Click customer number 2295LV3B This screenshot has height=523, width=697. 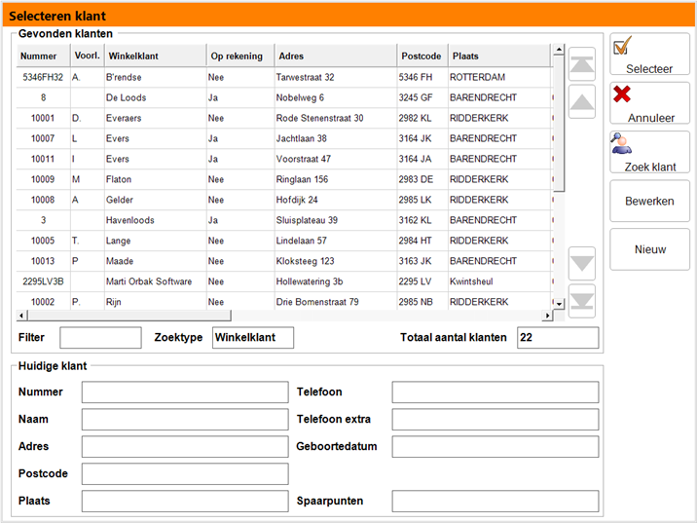click(43, 282)
